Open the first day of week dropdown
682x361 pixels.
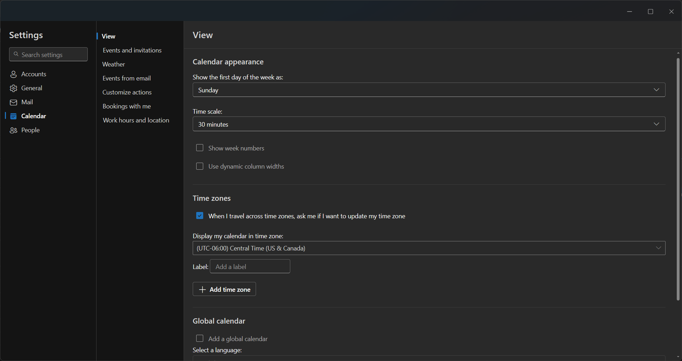coord(429,90)
